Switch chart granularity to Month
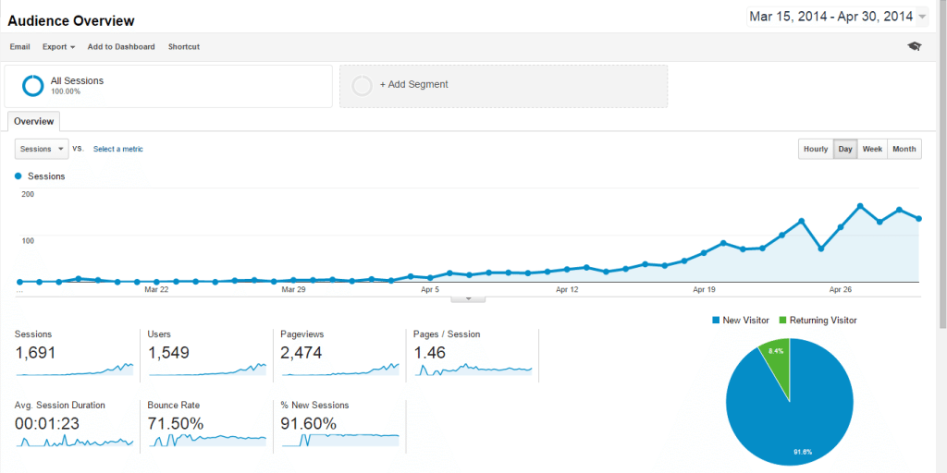This screenshot has height=473, width=947. [x=904, y=149]
